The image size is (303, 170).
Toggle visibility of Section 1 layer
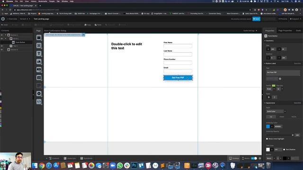click(x=2, y=35)
